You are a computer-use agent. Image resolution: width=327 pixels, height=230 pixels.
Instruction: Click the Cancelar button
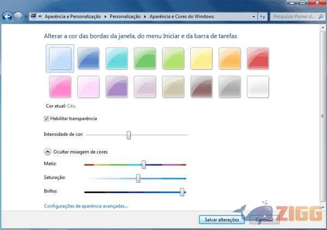(264, 220)
